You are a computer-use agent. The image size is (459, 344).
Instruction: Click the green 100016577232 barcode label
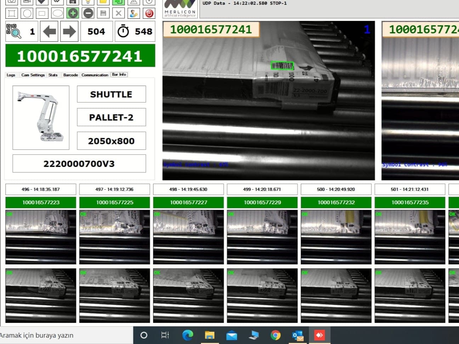(336, 202)
